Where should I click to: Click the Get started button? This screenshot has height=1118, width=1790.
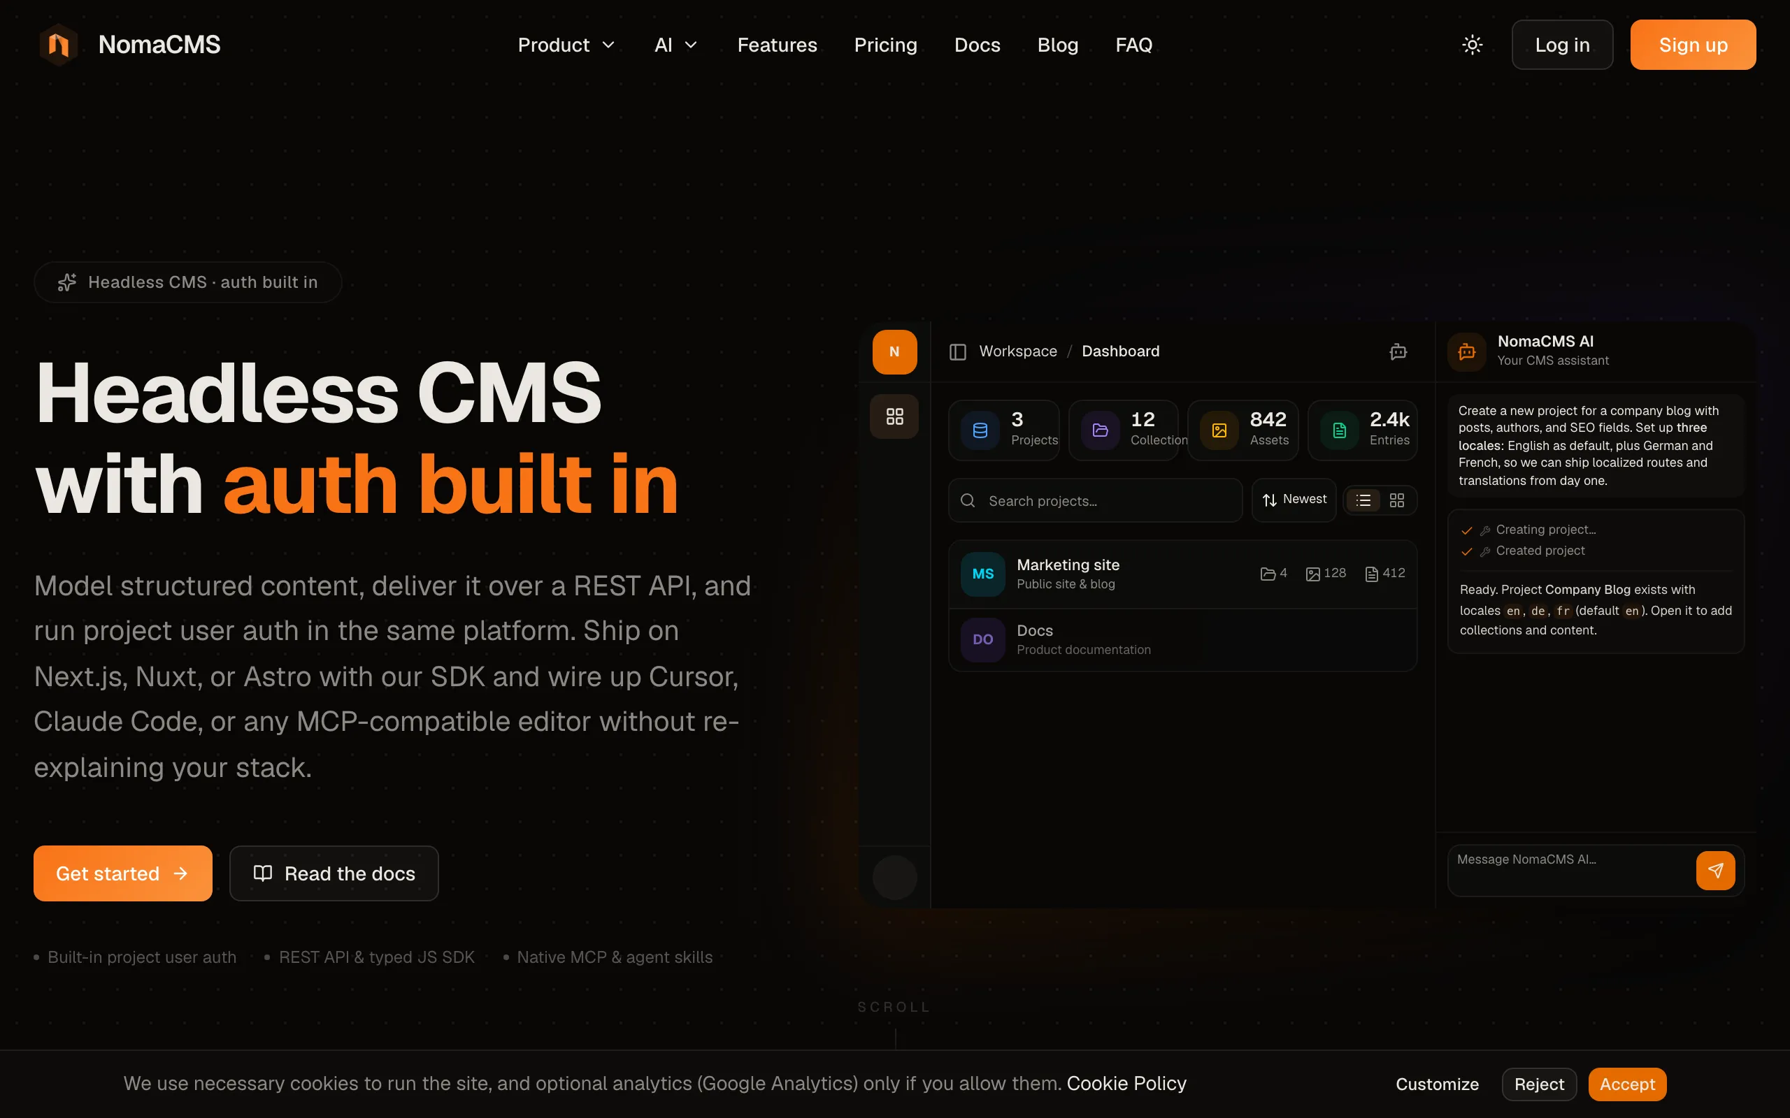click(x=123, y=873)
